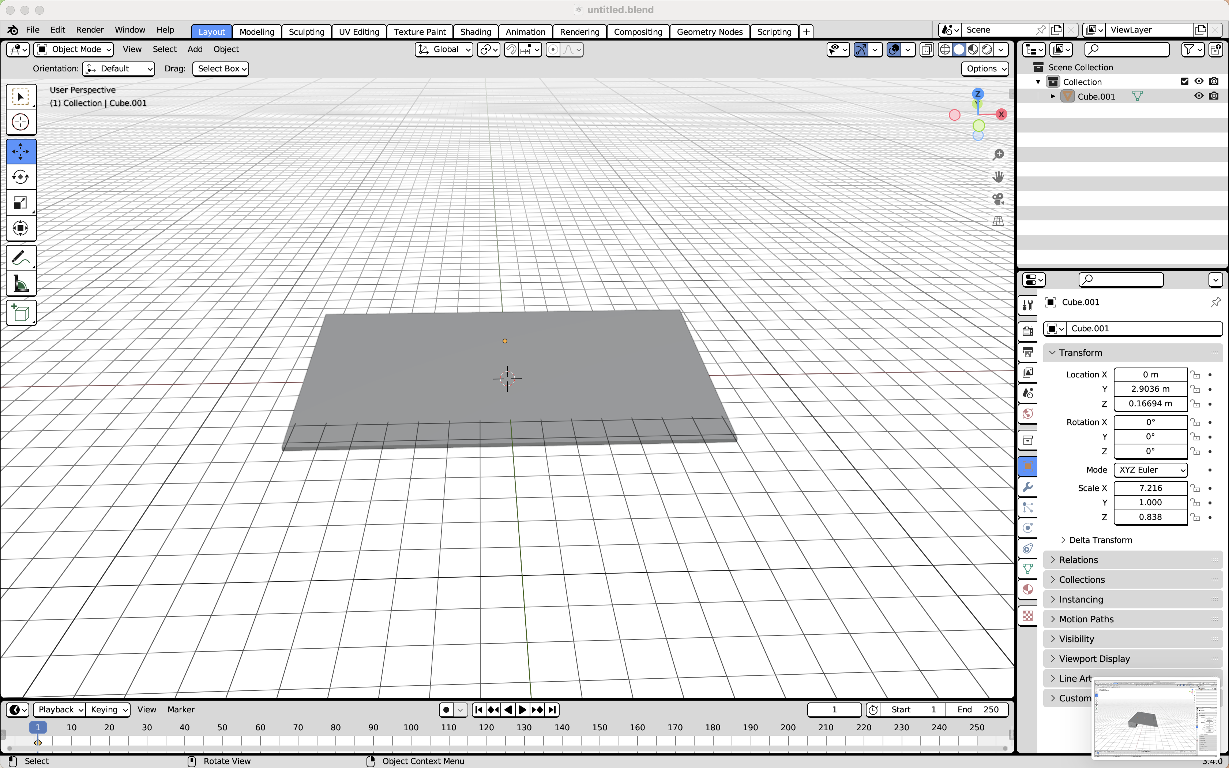Open the XYZ Euler rotation mode dropdown
The height and width of the screenshot is (768, 1229).
[1150, 470]
